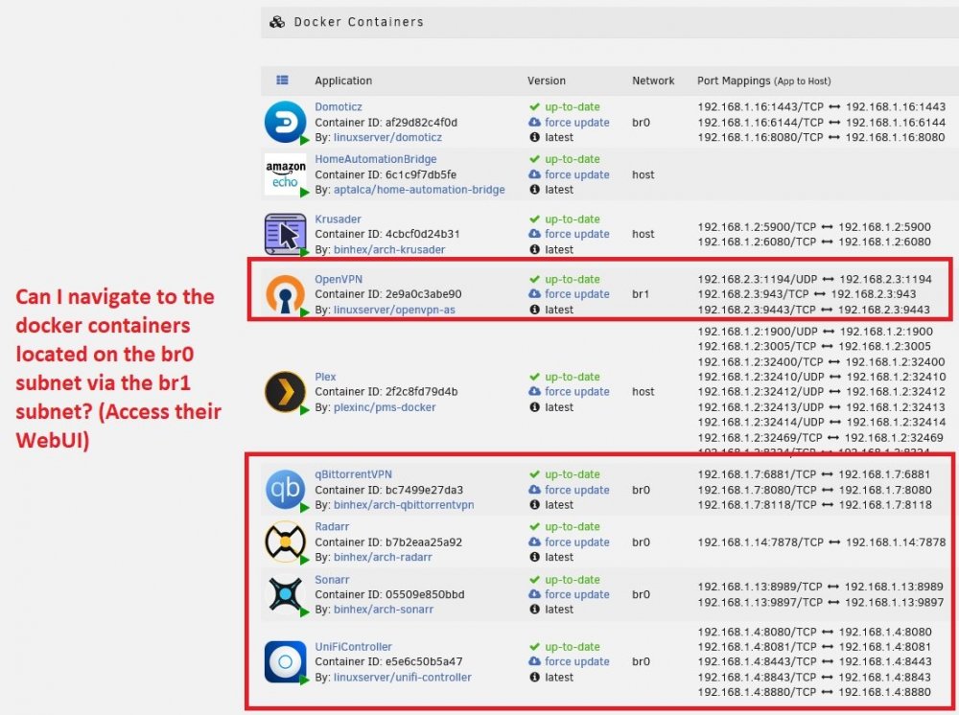Click force update for Krusader

576,234
